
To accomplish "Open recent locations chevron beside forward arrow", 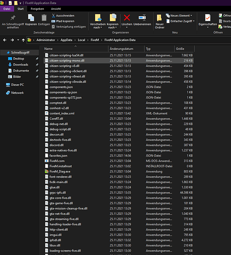I will point(18,40).
